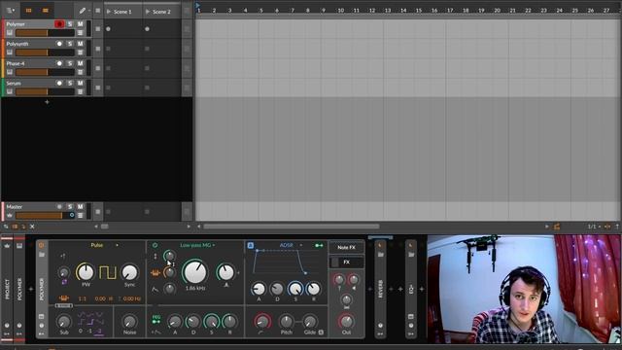Toggle the clip launcher view icon
The image size is (622, 350).
tap(28, 11)
